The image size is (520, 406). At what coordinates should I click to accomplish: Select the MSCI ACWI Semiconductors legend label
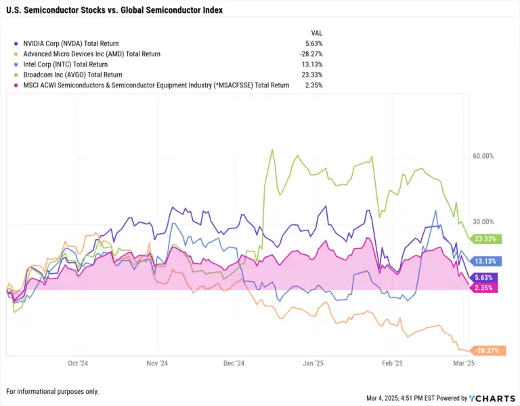pyautogui.click(x=156, y=85)
